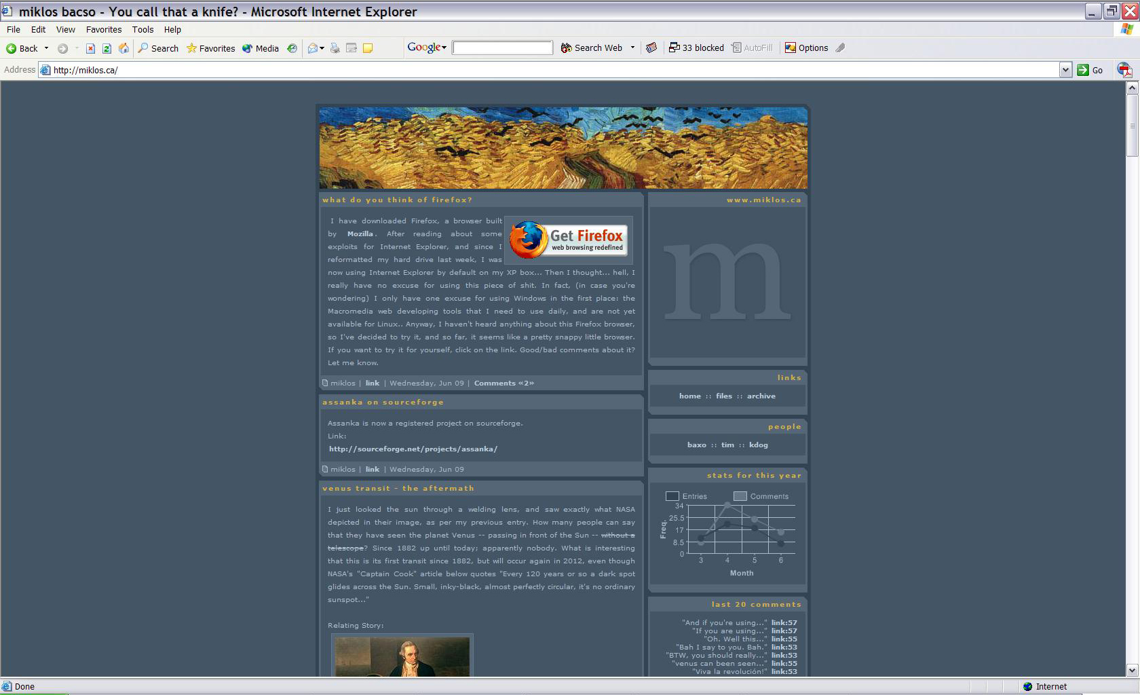Viewport: 1140px width, 695px height.
Task: Click inside the Google search field
Action: pos(502,48)
